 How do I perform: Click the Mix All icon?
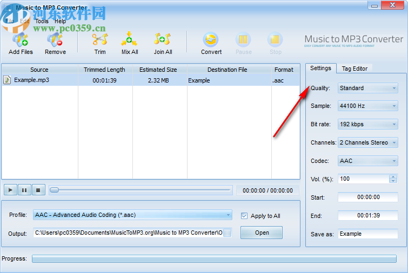click(129, 39)
